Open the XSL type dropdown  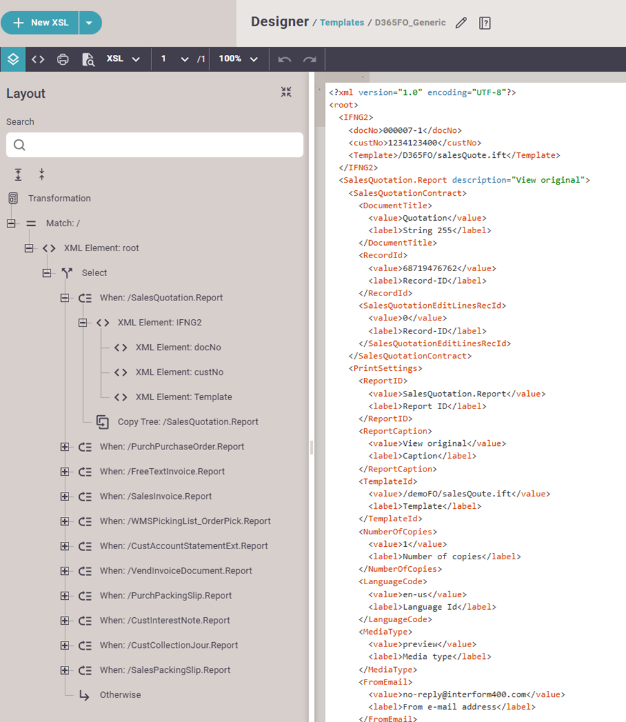123,59
